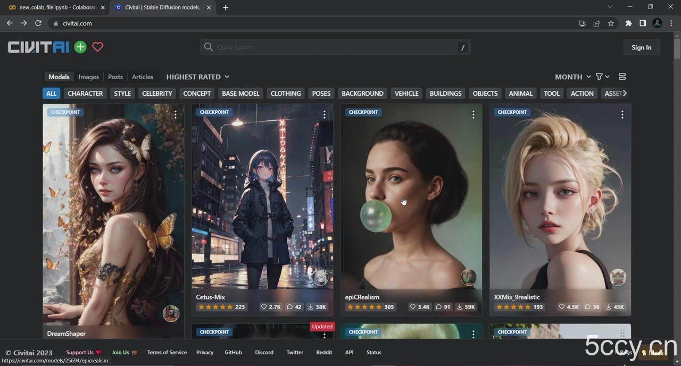The height and width of the screenshot is (366, 681).
Task: Click the Cetus-Mix 42 comments badge
Action: point(294,307)
